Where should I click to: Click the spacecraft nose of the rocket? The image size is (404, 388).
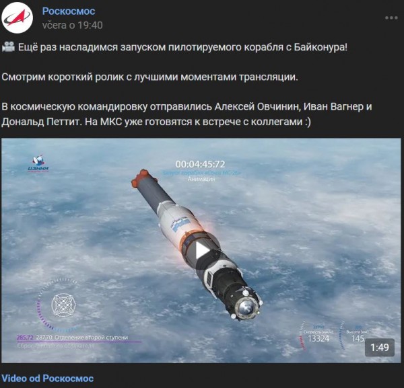click(246, 306)
